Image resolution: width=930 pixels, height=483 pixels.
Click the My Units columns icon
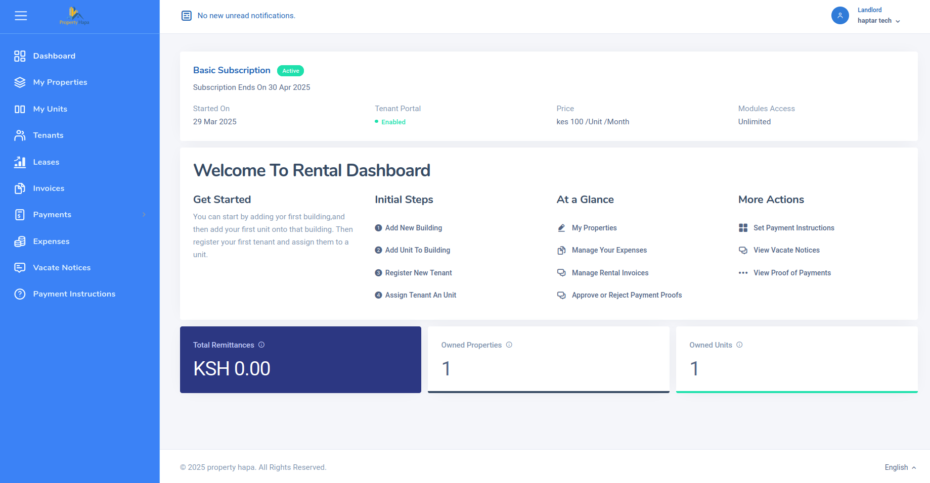click(x=20, y=109)
